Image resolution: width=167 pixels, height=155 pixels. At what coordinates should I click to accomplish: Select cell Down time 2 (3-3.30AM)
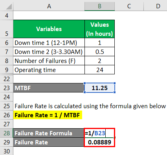click(x=49, y=52)
